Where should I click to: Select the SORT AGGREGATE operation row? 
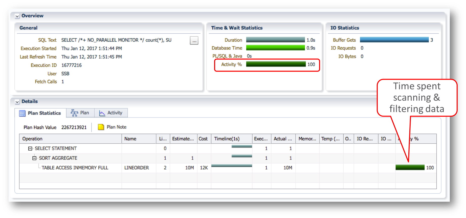coord(228,158)
